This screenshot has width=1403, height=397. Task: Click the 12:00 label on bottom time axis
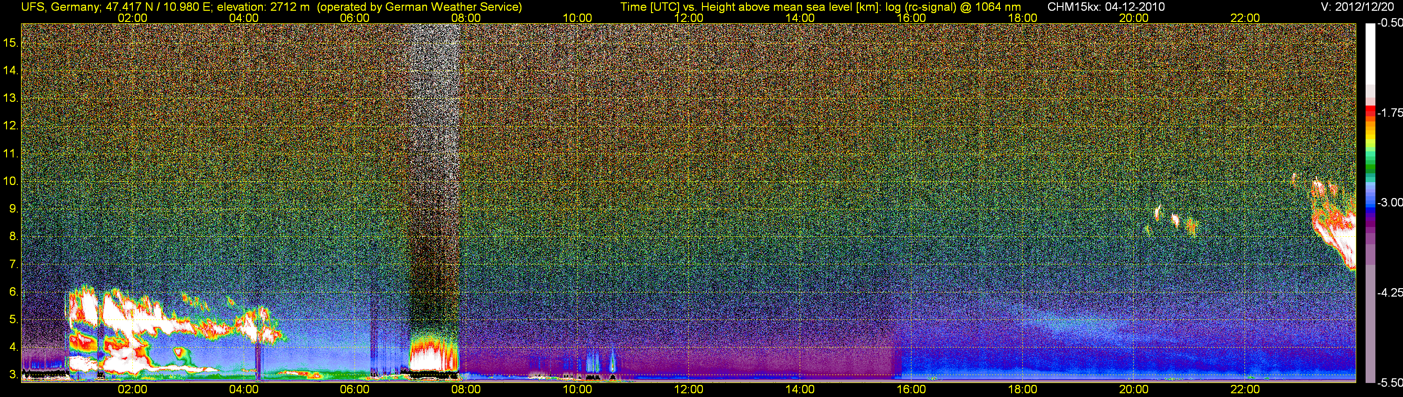tap(688, 390)
